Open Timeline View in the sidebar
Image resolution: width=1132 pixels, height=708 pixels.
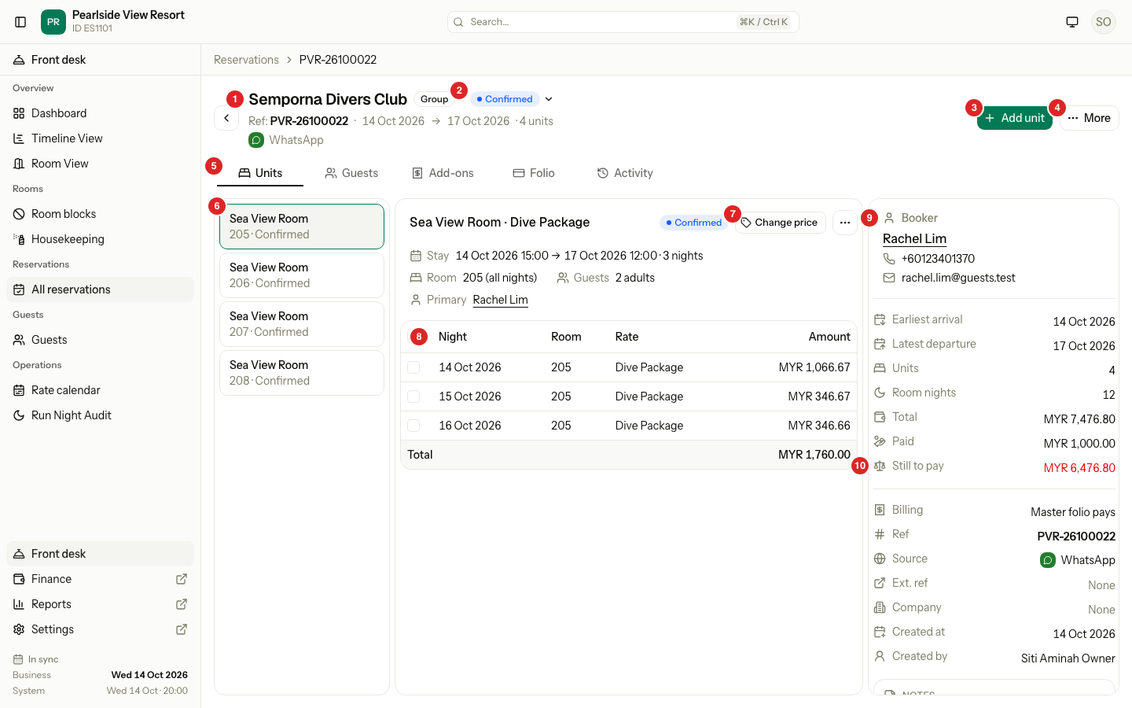click(x=100, y=138)
